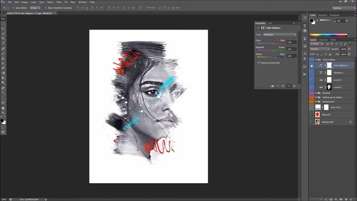
Task: Select the Move tool in toolbar
Action: coord(3,19)
